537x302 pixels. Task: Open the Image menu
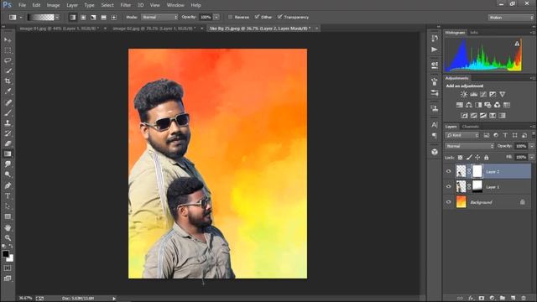53,5
